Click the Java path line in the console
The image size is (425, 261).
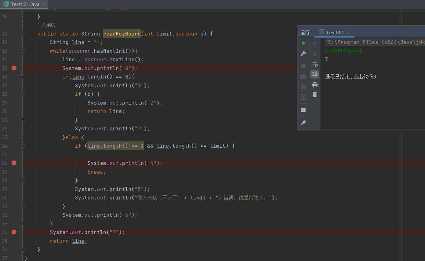[x=375, y=42]
